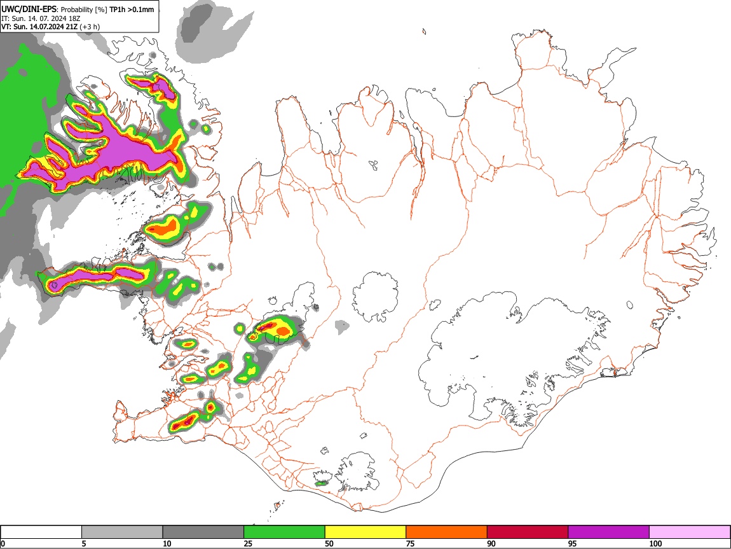Click the legend value '5'
The width and height of the screenshot is (731, 549).
click(84, 543)
